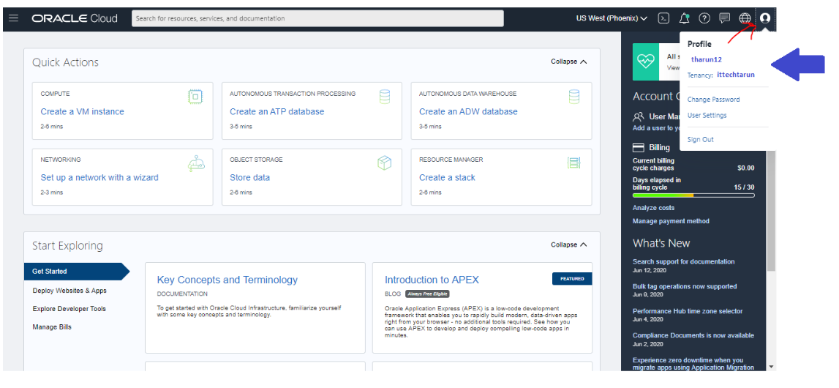Click Set up a network with a wizard
The width and height of the screenshot is (839, 388).
(99, 177)
